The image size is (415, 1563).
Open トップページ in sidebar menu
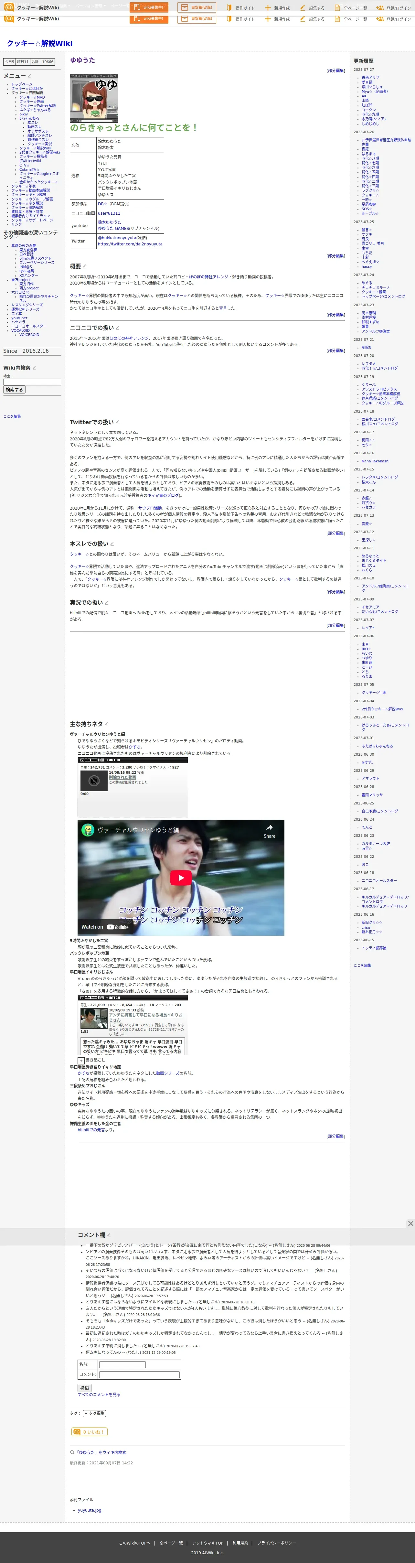[x=22, y=84]
